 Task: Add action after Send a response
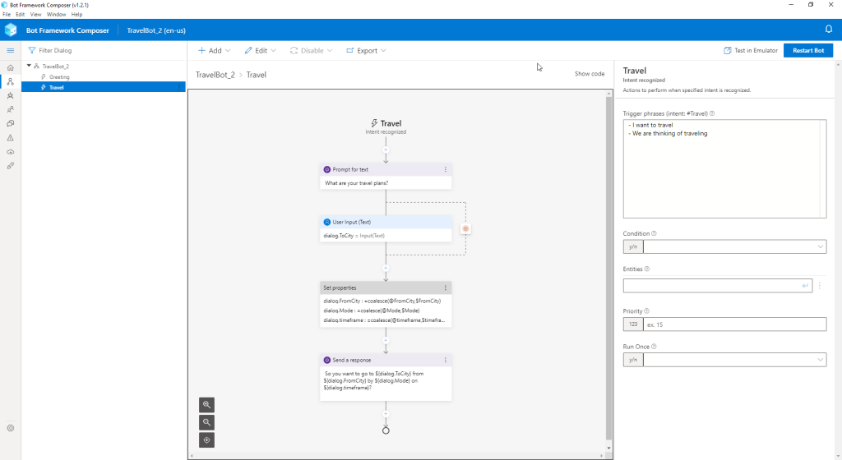pos(386,414)
